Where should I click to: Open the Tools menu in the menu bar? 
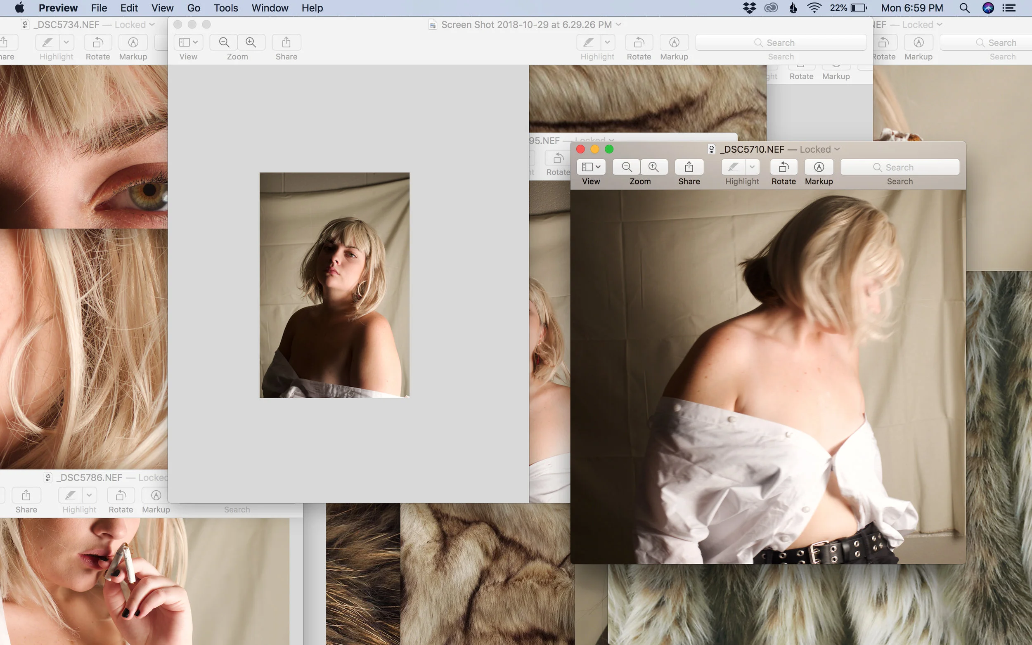(225, 8)
